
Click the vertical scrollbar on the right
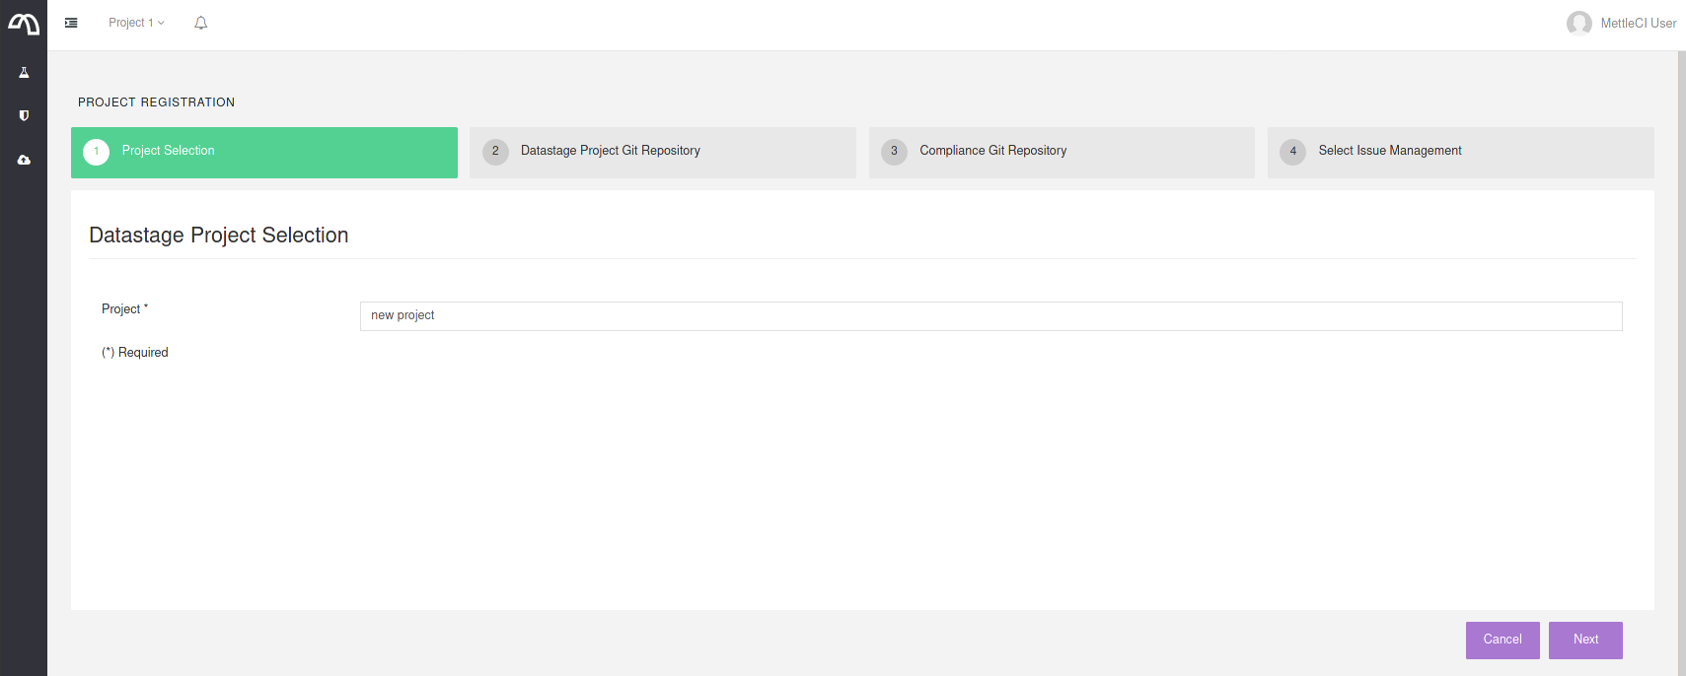tap(1681, 363)
